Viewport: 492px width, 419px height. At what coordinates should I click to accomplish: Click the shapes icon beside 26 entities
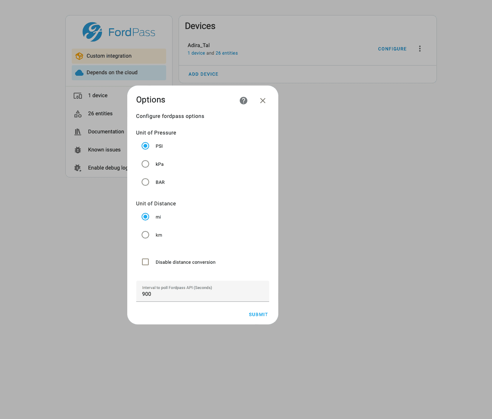pyautogui.click(x=78, y=114)
